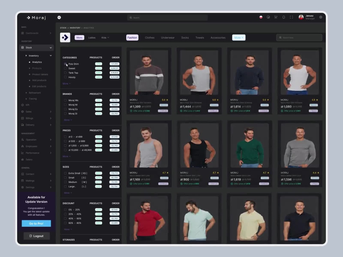Check the Hoody category checkbox
Viewport: 343px width, 257px height.
pyautogui.click(x=65, y=77)
